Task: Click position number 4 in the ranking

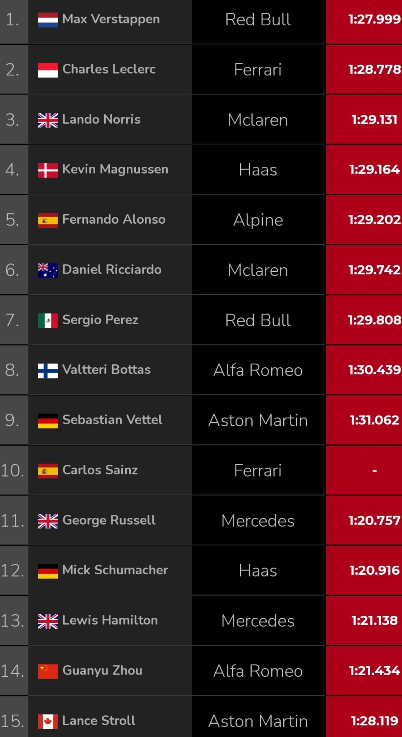Action: pyautogui.click(x=12, y=170)
